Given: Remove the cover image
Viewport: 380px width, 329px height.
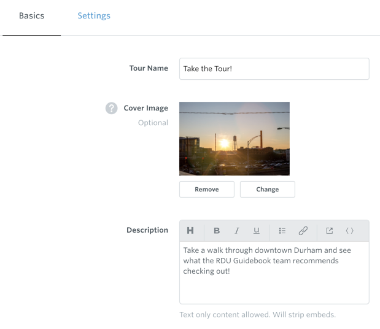Looking at the screenshot, I should point(207,189).
